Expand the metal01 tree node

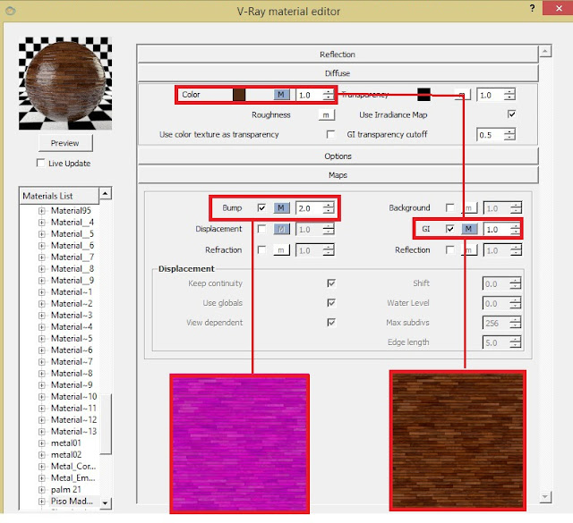click(42, 443)
